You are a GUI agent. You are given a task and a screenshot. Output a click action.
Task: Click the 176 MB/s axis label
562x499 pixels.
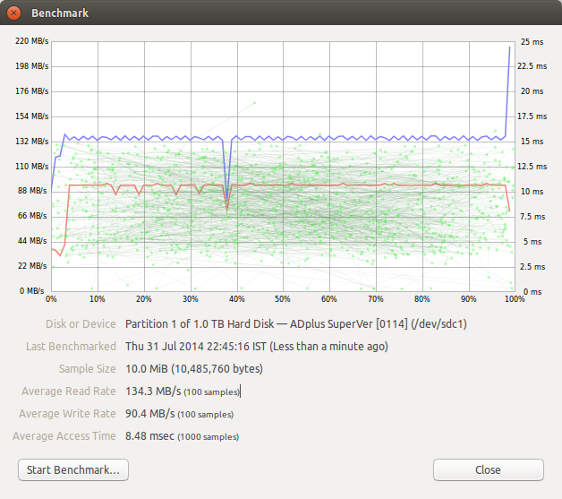(x=32, y=91)
